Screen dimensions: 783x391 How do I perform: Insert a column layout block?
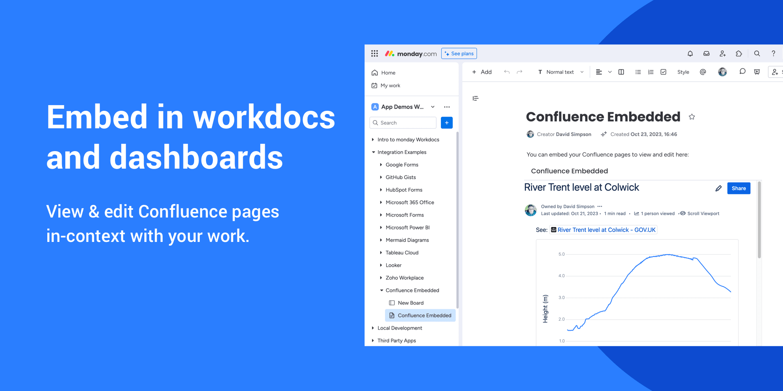point(621,72)
